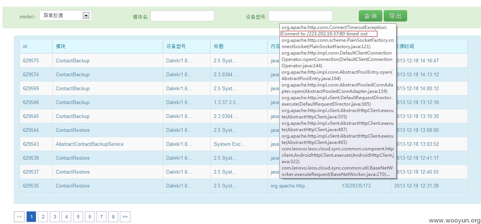The height and width of the screenshot is (224, 481).
Task: Open page 1 of results
Action: (31, 216)
